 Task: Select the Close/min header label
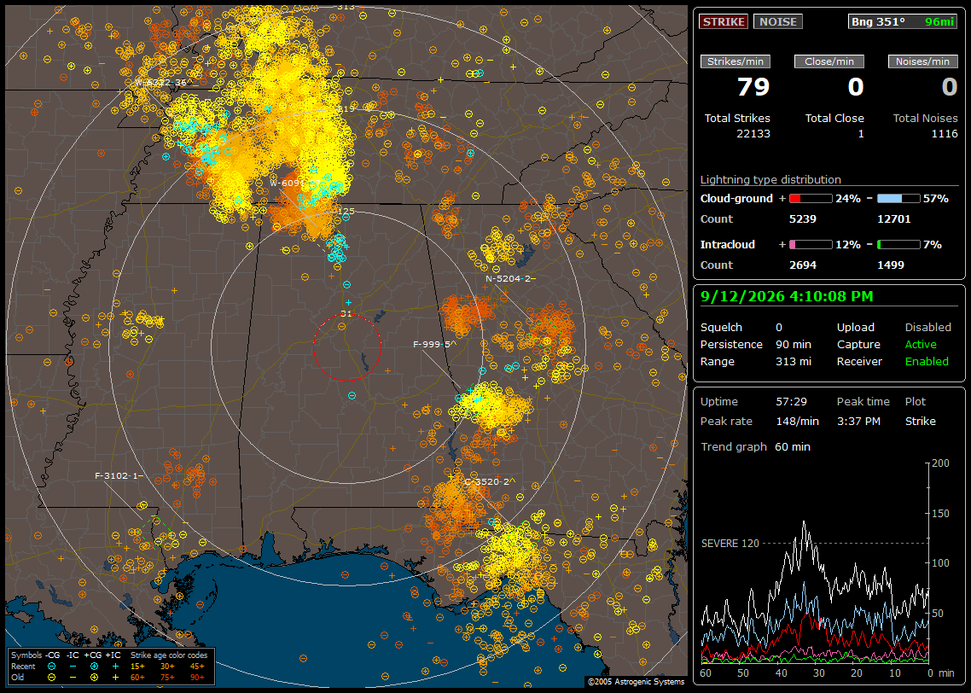[829, 61]
